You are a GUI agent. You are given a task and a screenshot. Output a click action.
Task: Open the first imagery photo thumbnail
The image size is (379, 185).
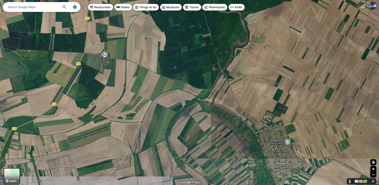coord(356,181)
